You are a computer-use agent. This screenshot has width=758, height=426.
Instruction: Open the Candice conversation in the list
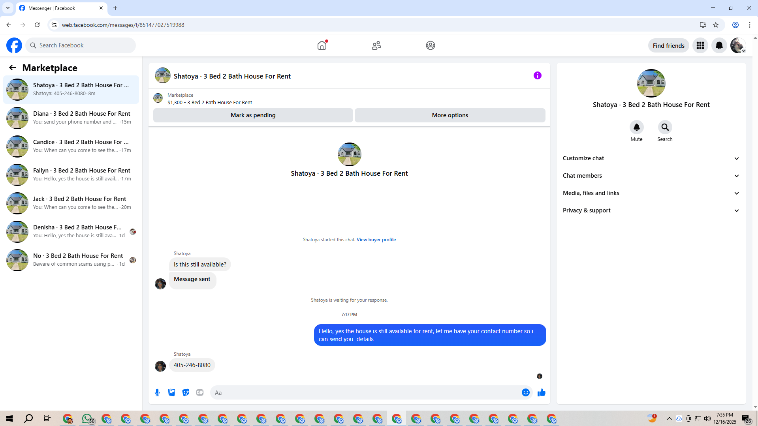(71, 146)
